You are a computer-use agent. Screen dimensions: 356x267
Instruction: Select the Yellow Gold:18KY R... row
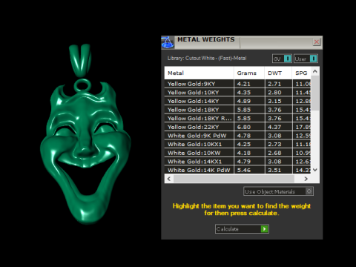[x=237, y=119]
